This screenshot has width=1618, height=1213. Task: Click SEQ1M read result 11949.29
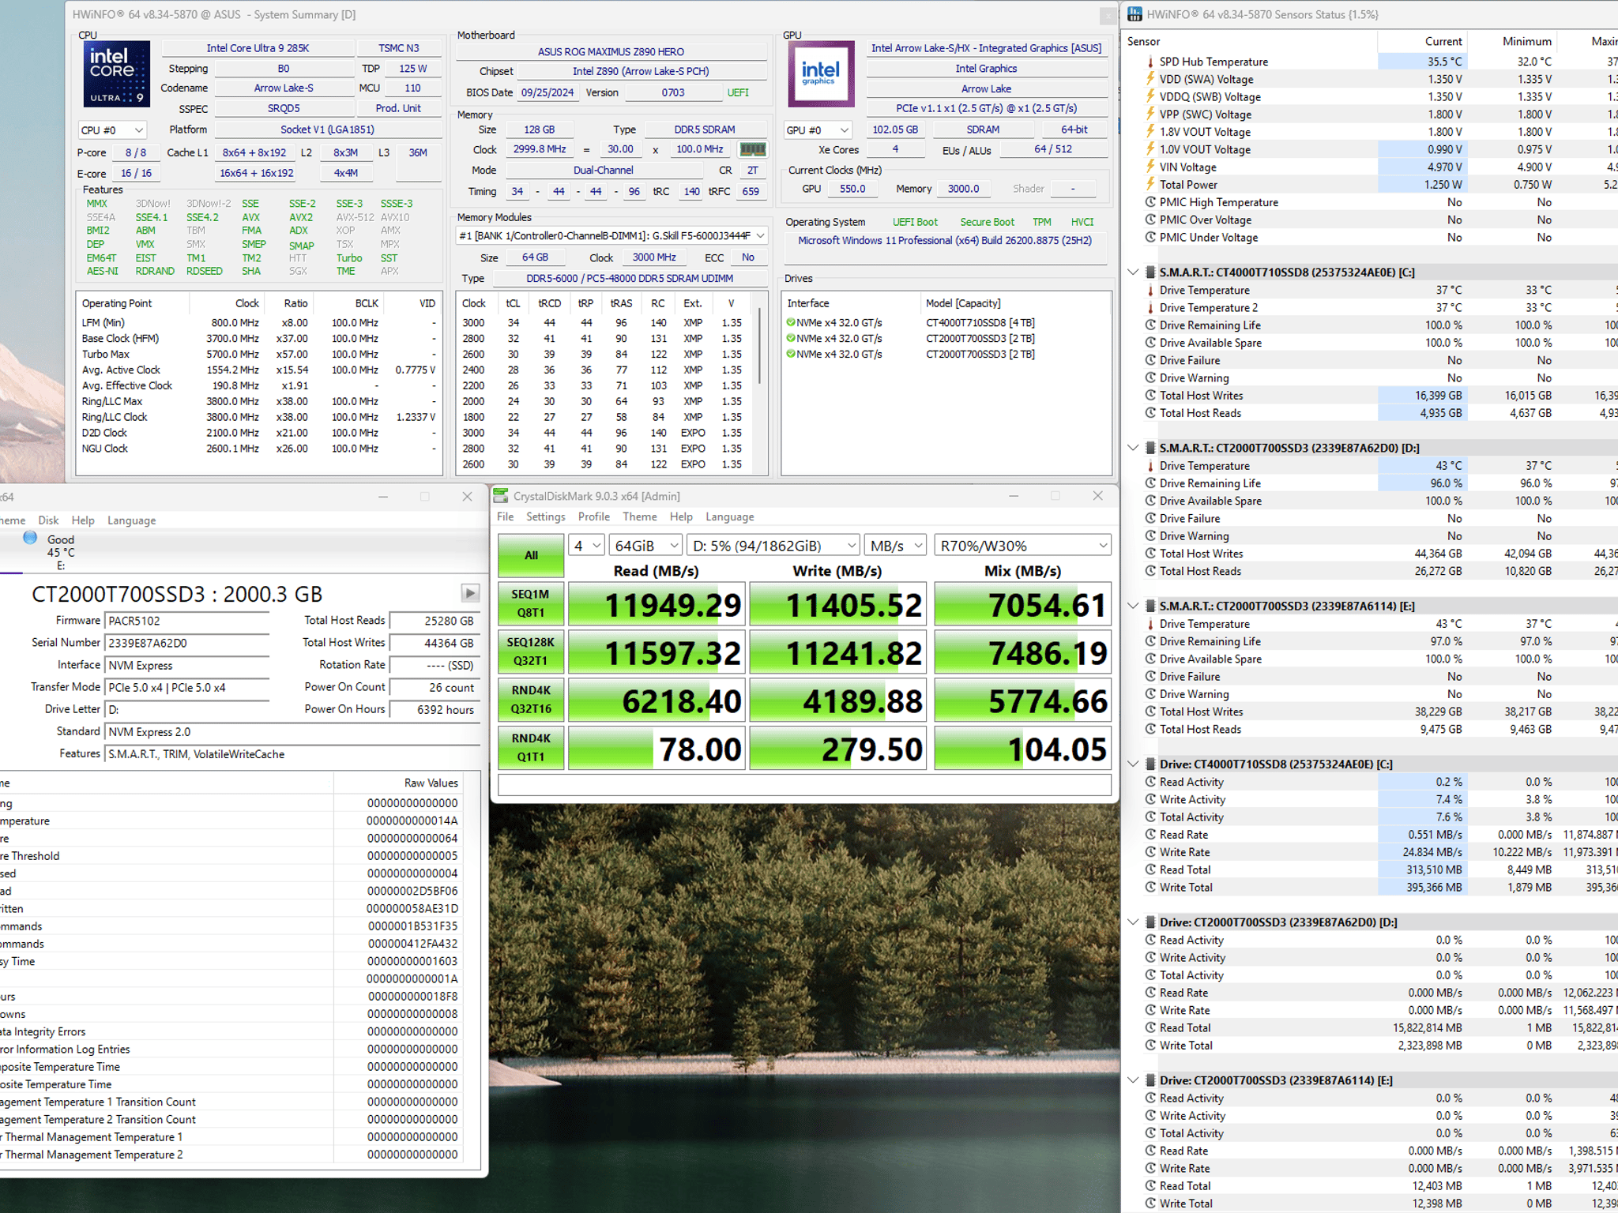(x=656, y=605)
